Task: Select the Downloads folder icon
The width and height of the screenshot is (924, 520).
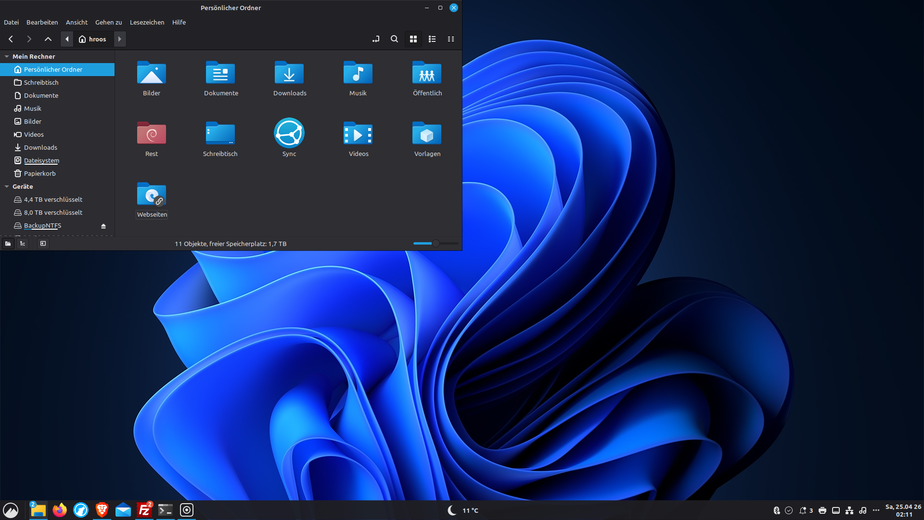Action: point(289,73)
